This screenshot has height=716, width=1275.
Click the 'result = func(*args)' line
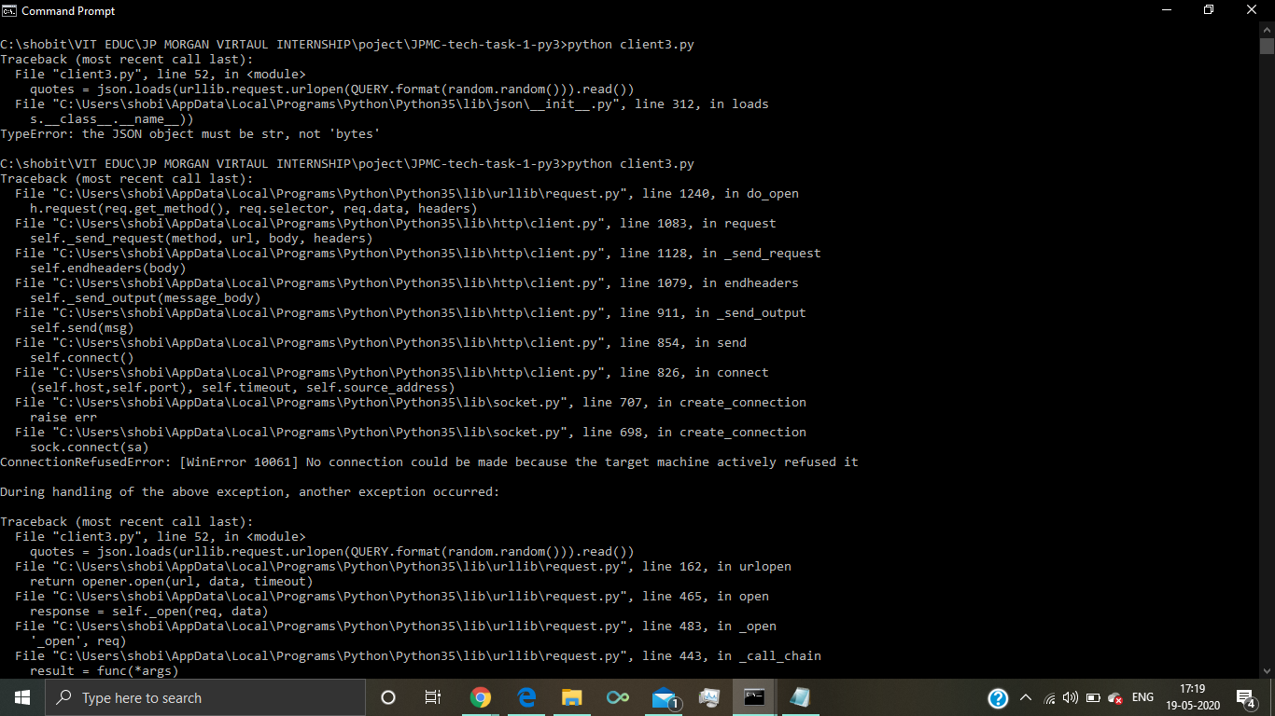tap(105, 671)
